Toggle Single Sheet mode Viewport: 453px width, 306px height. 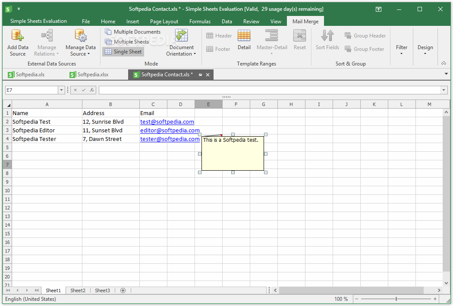[123, 52]
